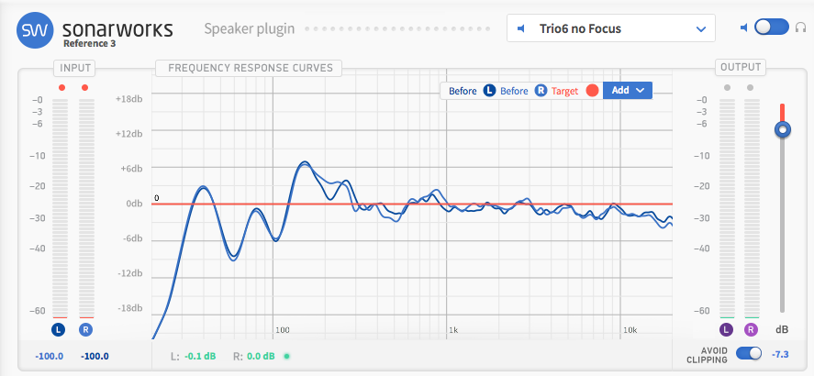
Task: Open the Trio6 no Focus profile dropdown
Action: [610, 28]
